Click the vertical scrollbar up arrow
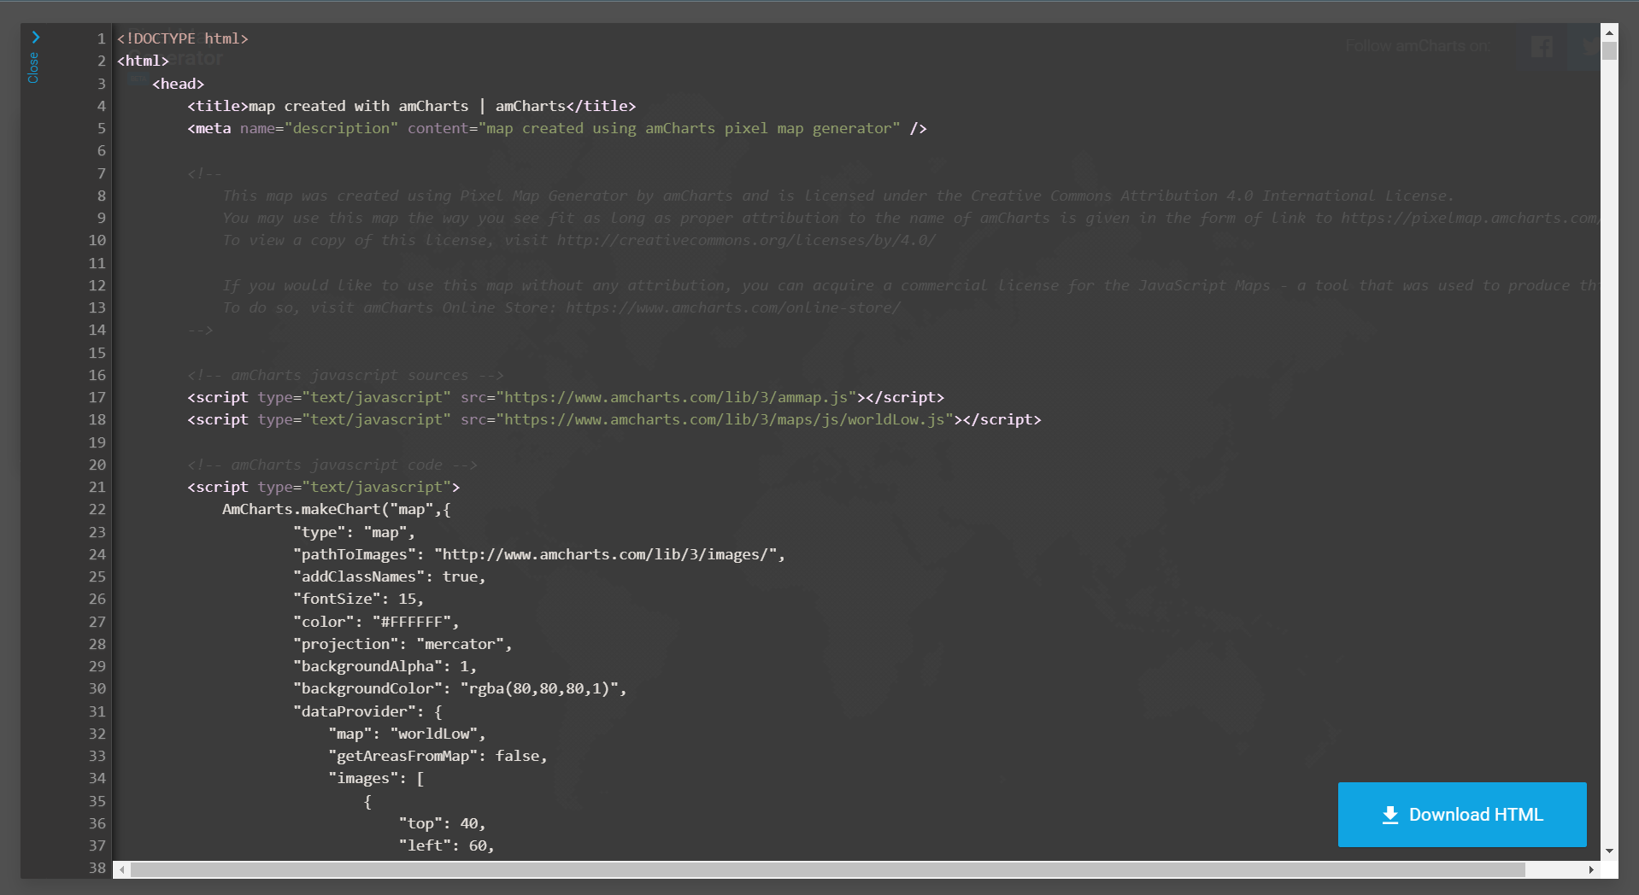 coord(1609,32)
